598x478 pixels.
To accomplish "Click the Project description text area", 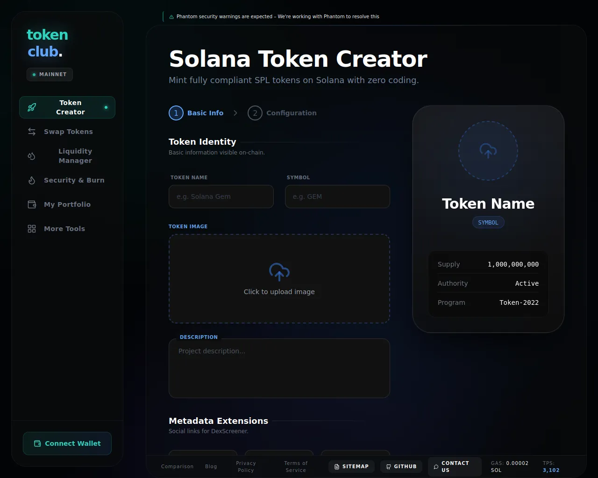I will [279, 368].
